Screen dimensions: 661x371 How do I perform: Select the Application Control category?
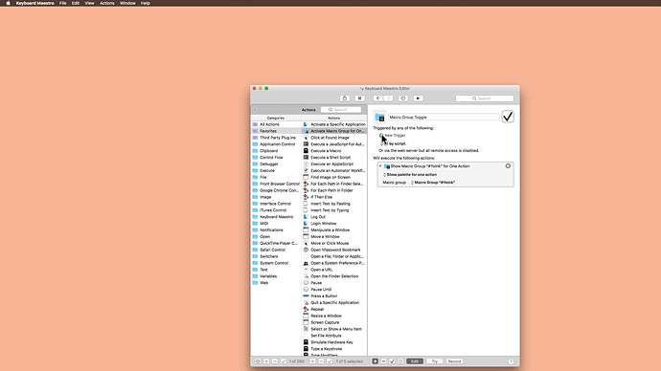point(277,144)
